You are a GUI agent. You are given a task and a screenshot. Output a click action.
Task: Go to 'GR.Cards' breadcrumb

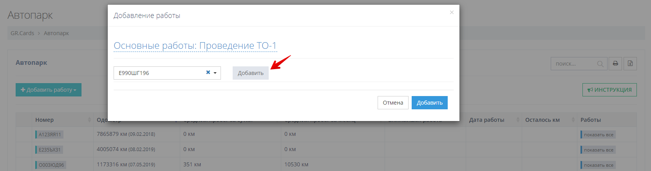point(22,33)
